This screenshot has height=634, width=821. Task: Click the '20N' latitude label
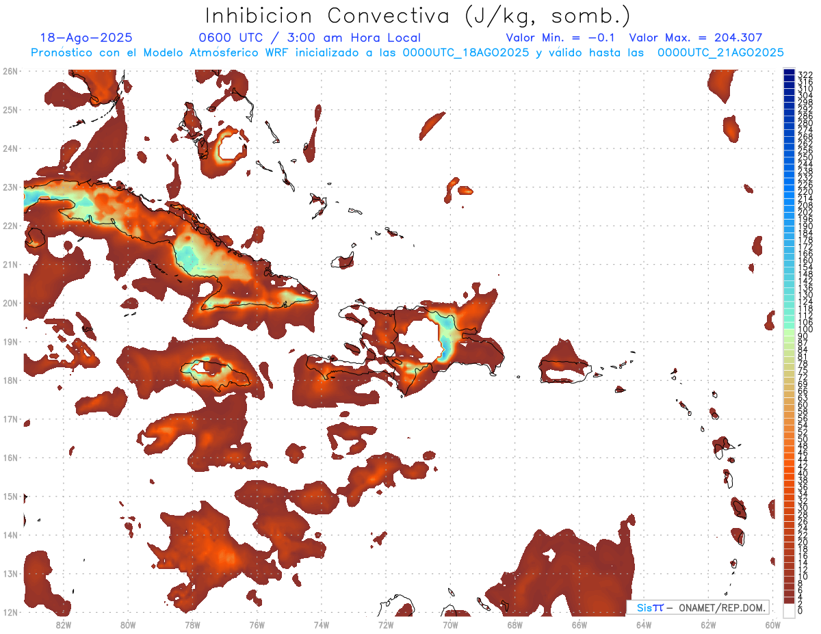pos(10,303)
